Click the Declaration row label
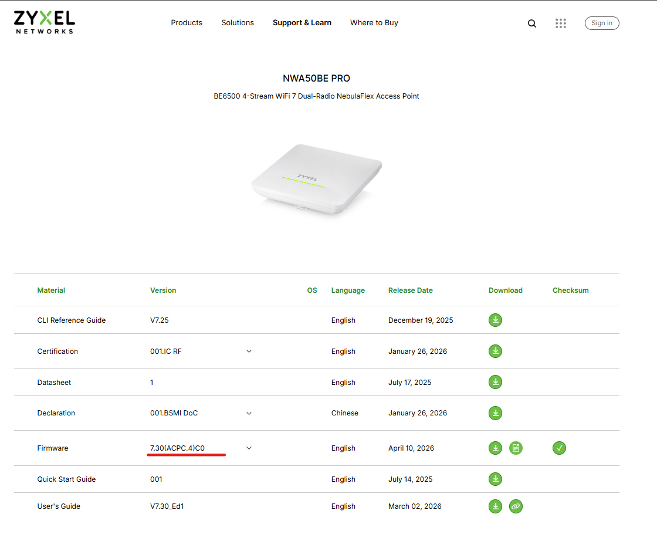This screenshot has height=541, width=657. click(56, 412)
